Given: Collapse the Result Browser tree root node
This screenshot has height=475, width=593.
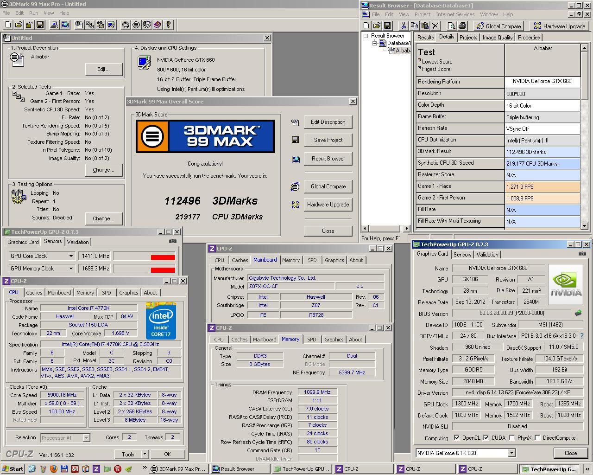Looking at the screenshot, I should coord(366,36).
